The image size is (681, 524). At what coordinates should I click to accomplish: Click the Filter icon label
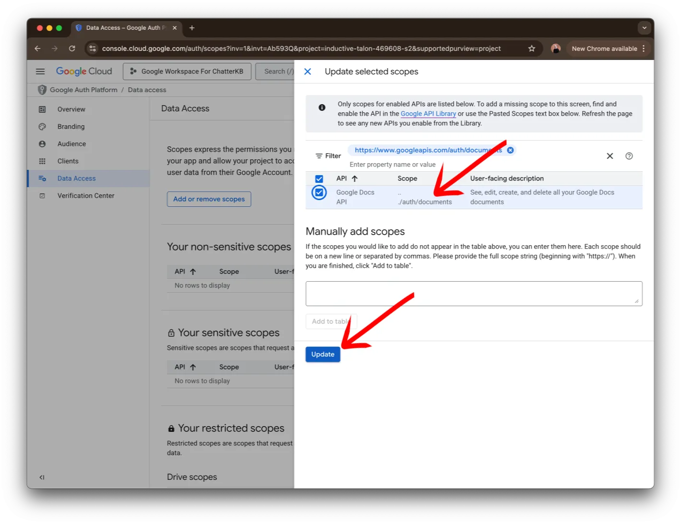(x=328, y=156)
